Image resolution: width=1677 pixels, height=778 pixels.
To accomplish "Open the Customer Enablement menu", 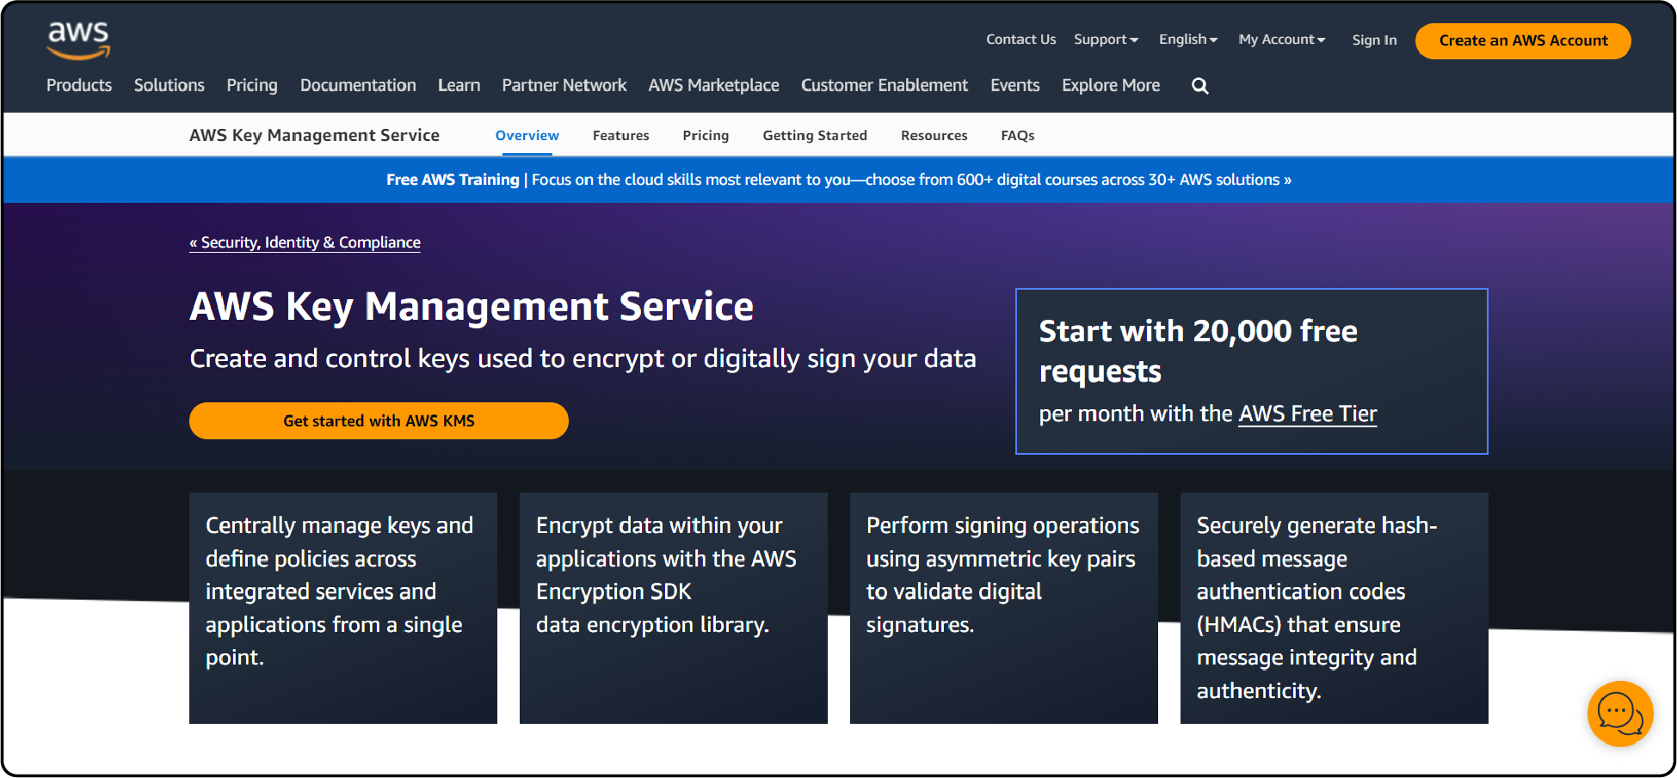I will 885,86.
